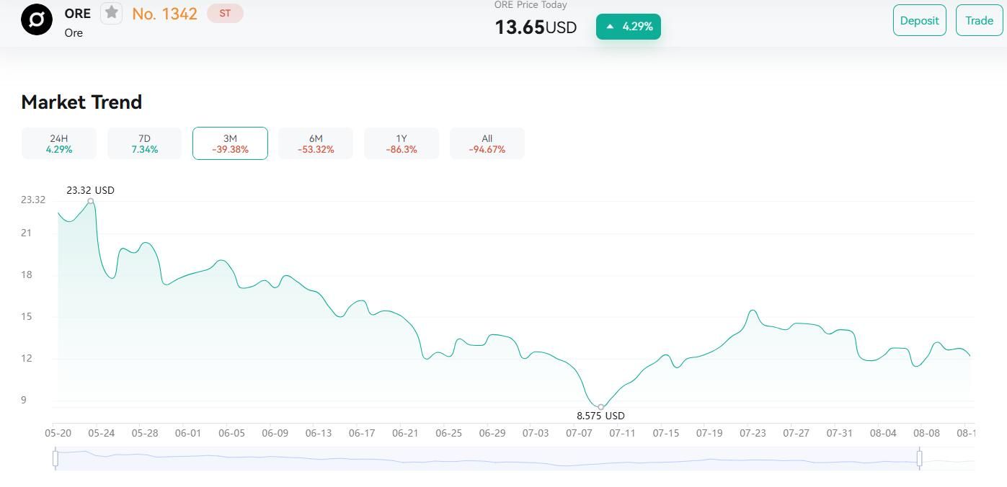Open the No. 1342 rank link
The height and width of the screenshot is (487, 1007).
(164, 14)
